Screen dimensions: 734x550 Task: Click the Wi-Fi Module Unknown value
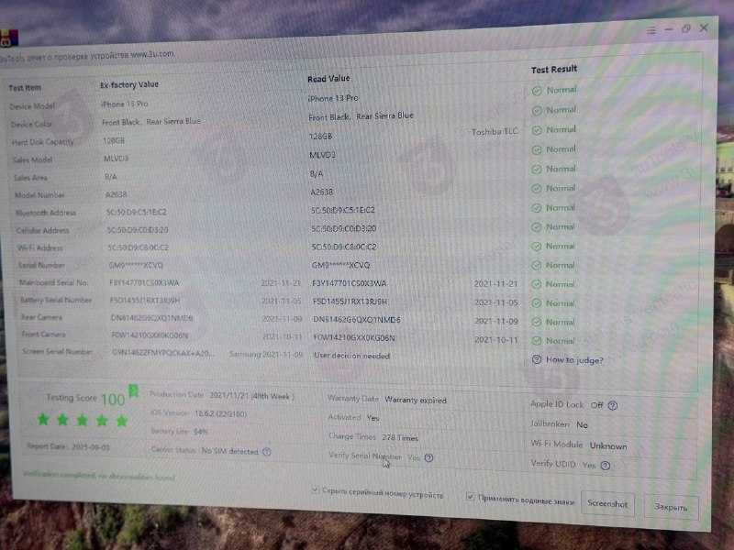[x=608, y=446]
